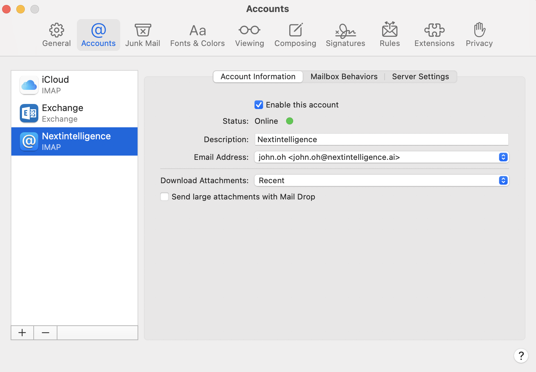Viewport: 536px width, 372px height.
Task: Open the Privacy preferences pane
Action: [479, 35]
